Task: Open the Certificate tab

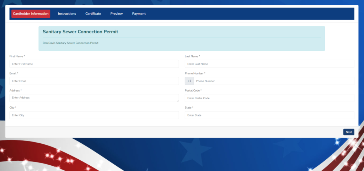Action: point(93,14)
